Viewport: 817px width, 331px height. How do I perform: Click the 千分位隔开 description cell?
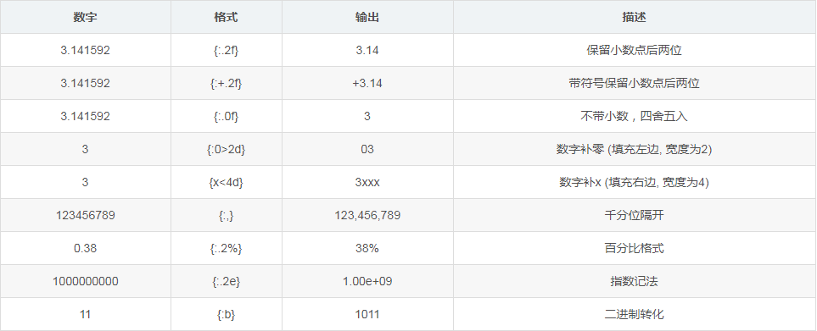[x=634, y=215]
